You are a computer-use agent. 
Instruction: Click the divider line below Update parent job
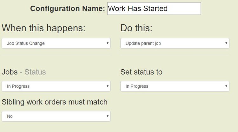click(175, 55)
